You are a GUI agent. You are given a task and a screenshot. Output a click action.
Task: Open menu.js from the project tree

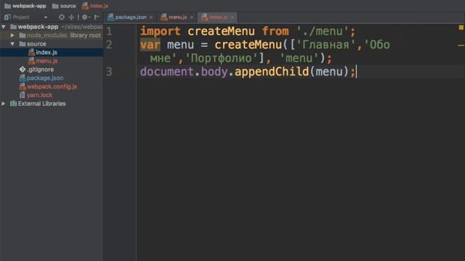(x=46, y=61)
